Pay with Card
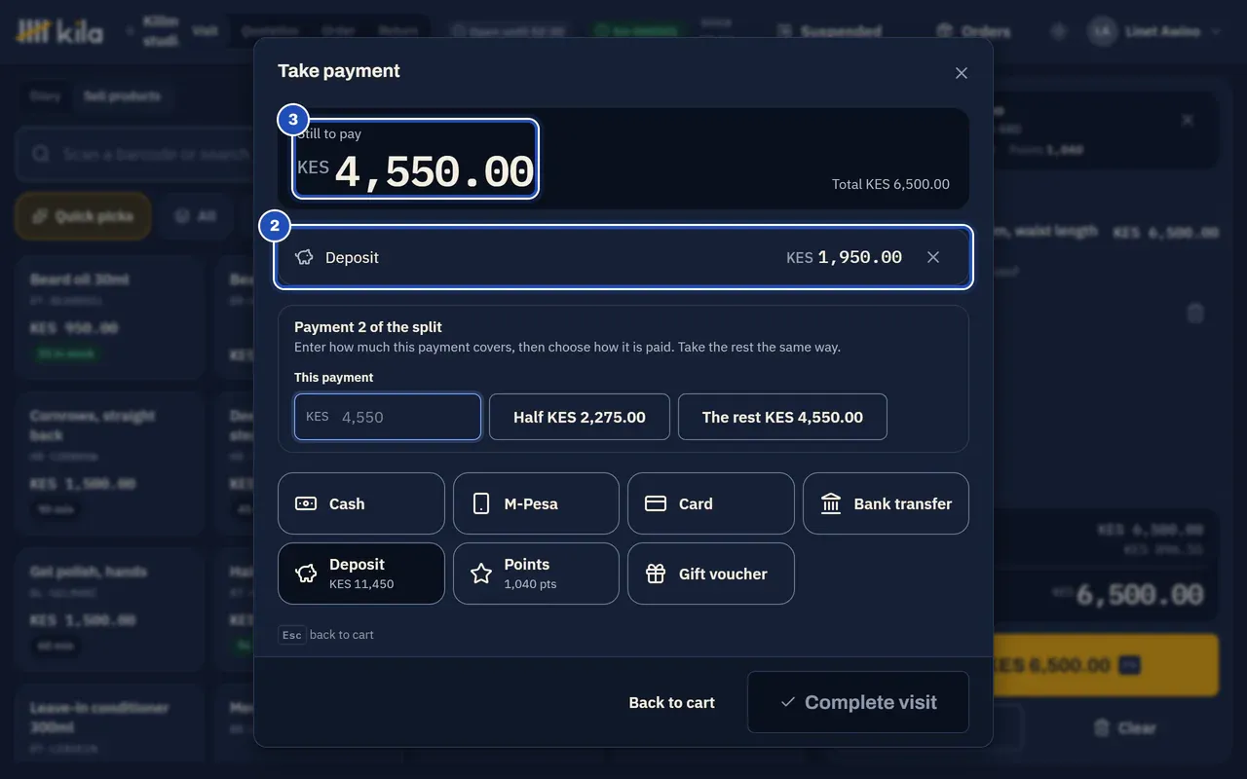1247x779 pixels. click(x=711, y=503)
